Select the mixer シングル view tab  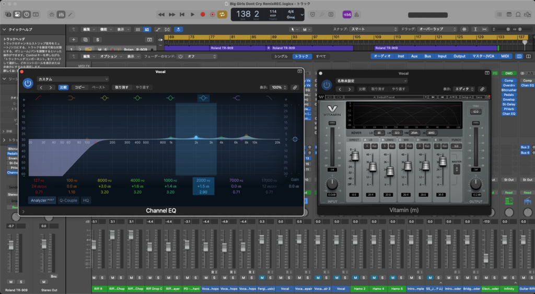(281, 56)
